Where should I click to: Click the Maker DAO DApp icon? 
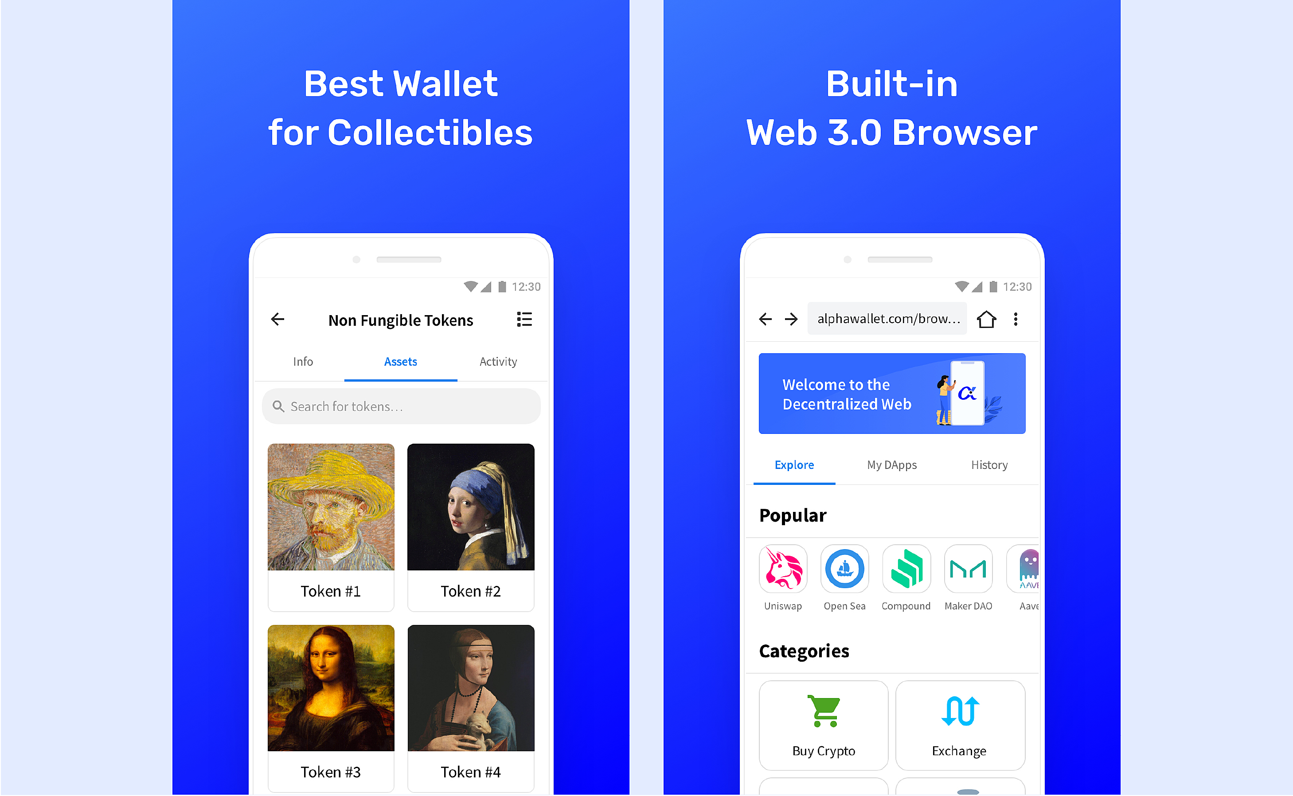click(970, 565)
